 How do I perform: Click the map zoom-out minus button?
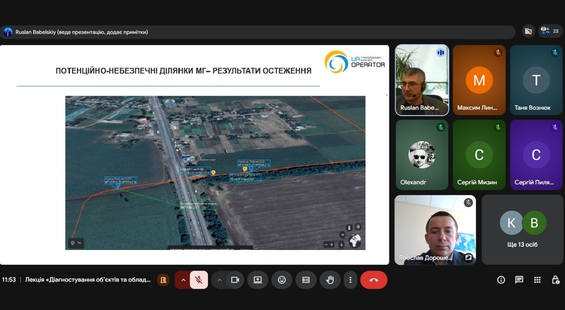tap(326, 244)
